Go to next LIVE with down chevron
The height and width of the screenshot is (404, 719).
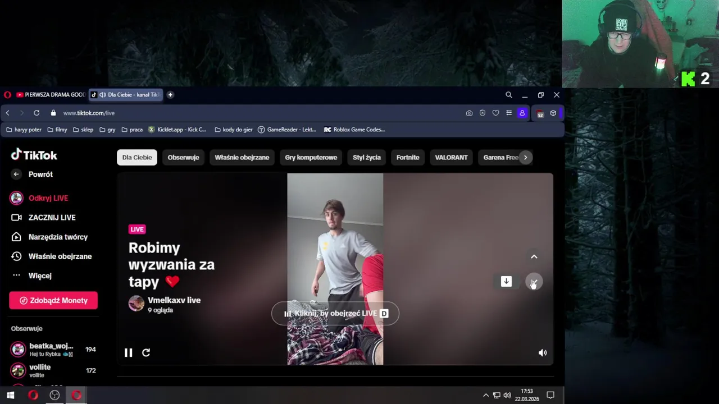[x=534, y=282]
